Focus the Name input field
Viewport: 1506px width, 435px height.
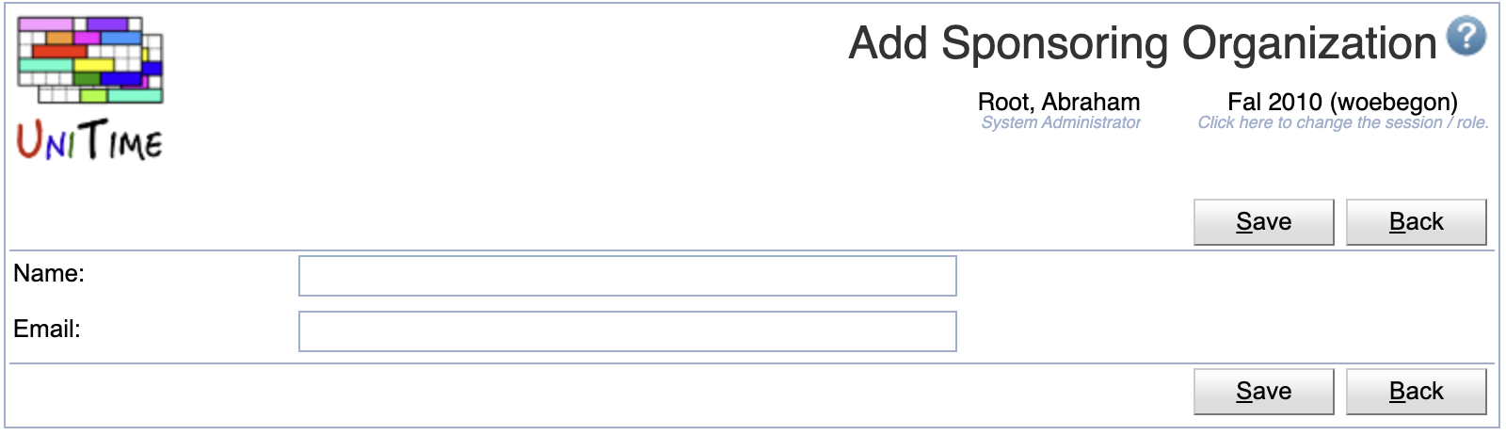(628, 276)
